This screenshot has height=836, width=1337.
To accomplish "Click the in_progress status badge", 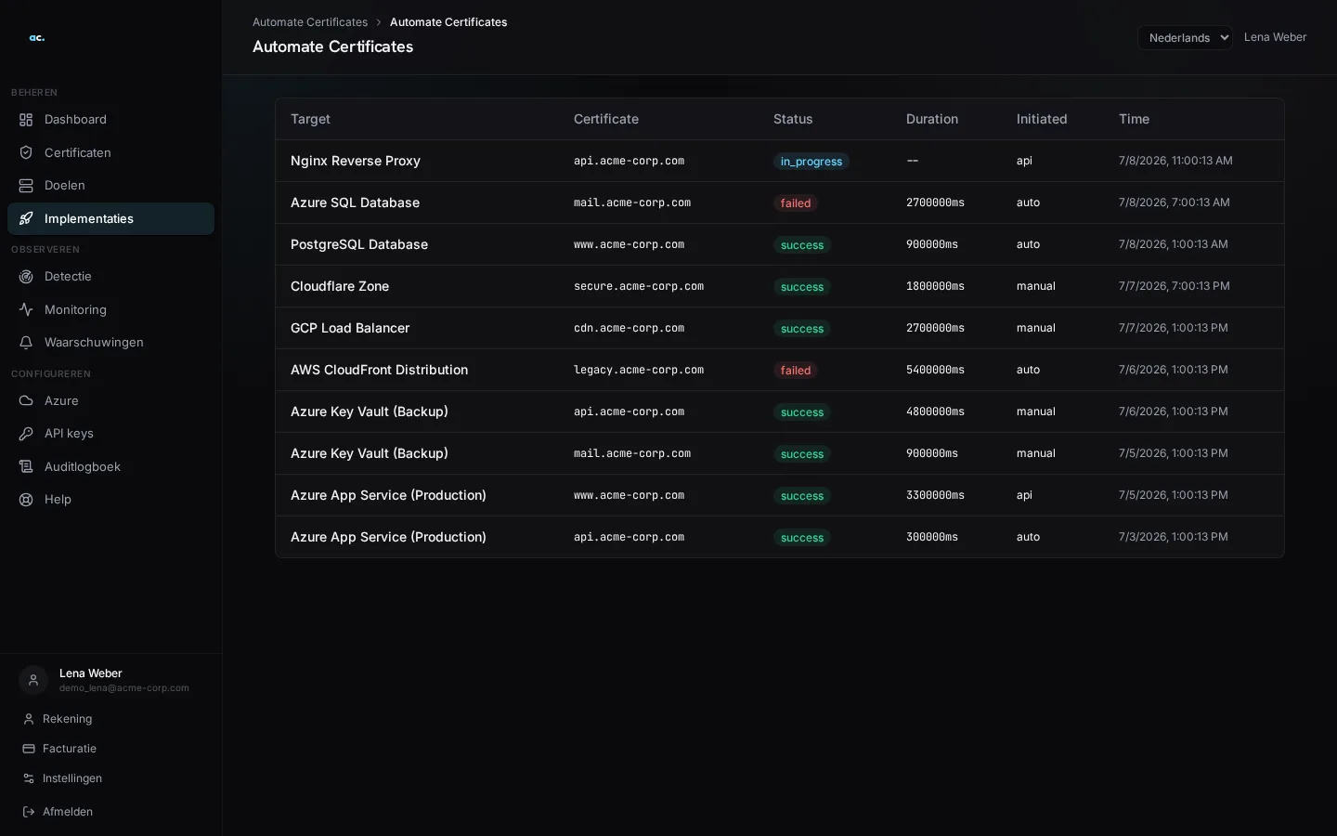I will (811, 162).
